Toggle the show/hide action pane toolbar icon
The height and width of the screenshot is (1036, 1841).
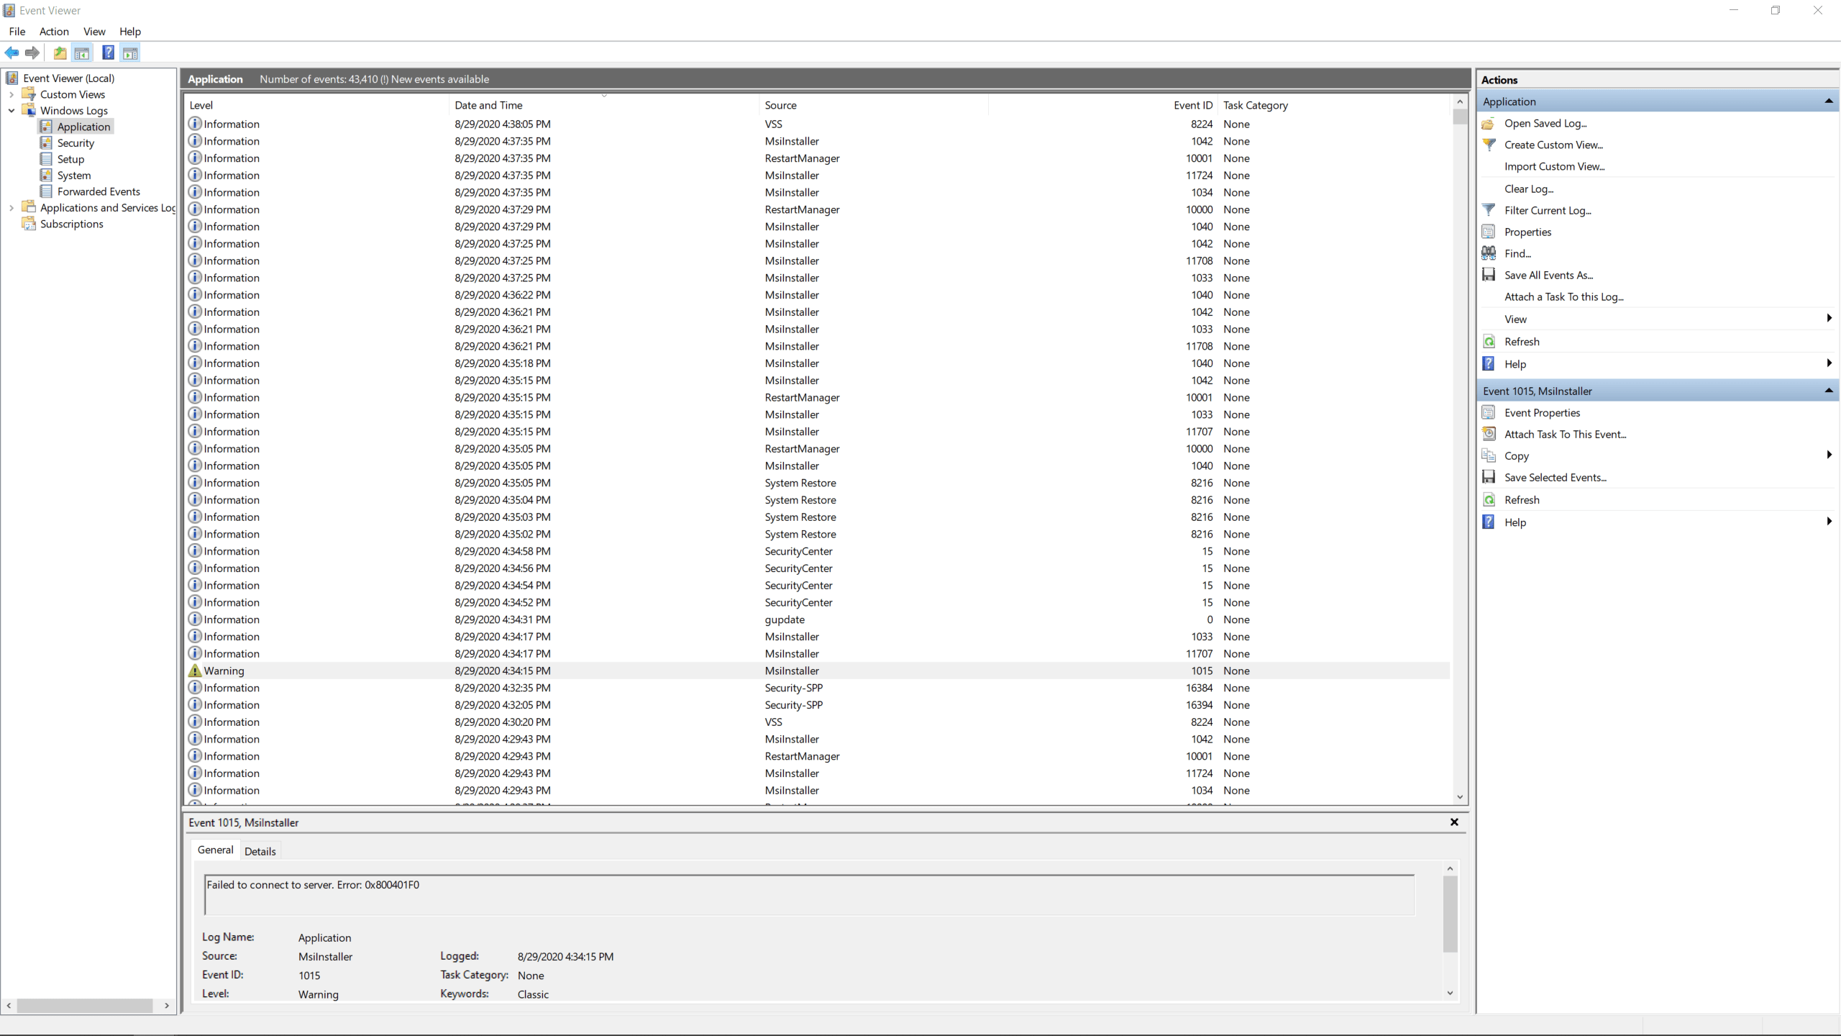pos(130,53)
